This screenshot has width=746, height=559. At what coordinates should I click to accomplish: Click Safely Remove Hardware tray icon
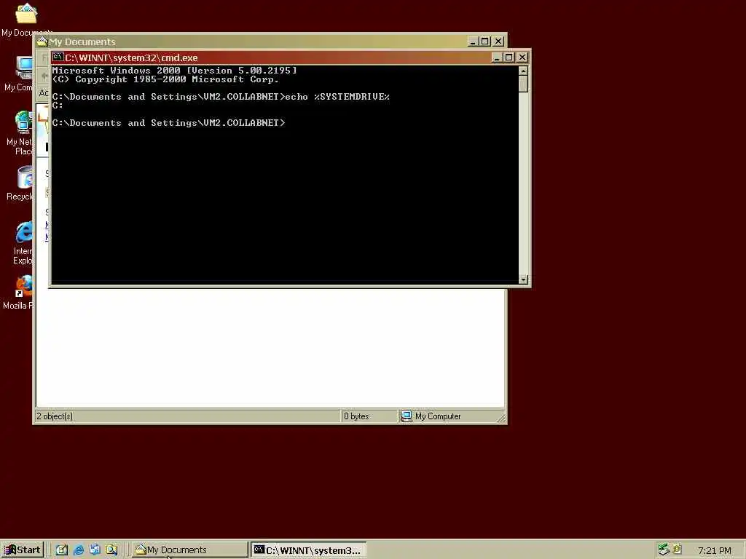pos(663,550)
